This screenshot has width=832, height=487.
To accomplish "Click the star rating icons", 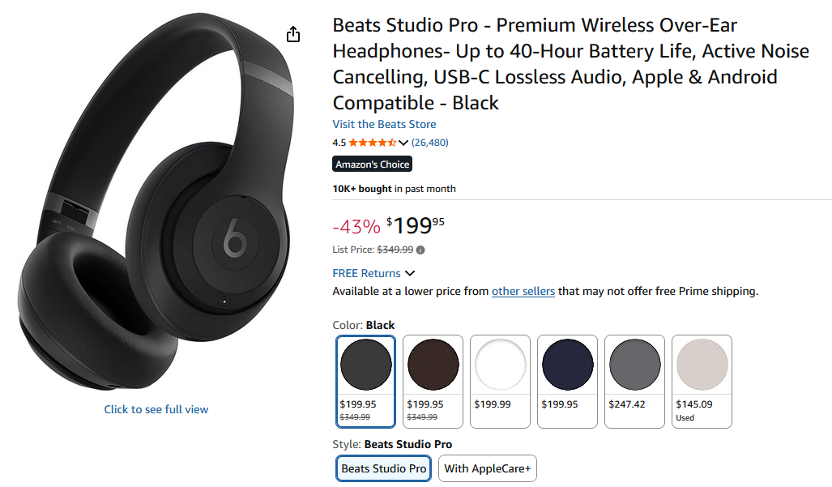I will pos(372,143).
